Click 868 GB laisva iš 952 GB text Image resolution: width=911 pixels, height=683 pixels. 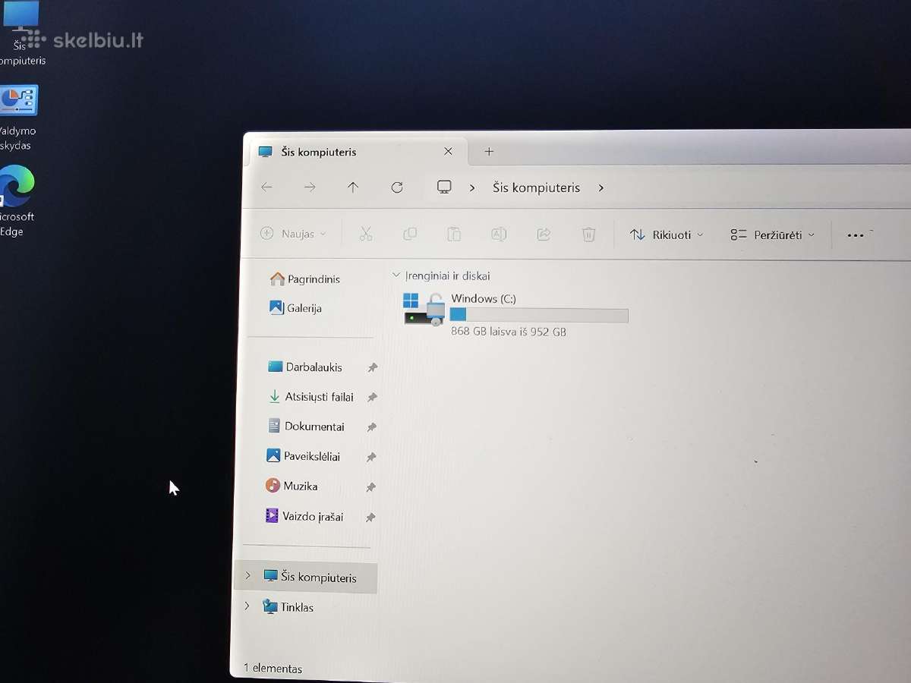pyautogui.click(x=509, y=332)
